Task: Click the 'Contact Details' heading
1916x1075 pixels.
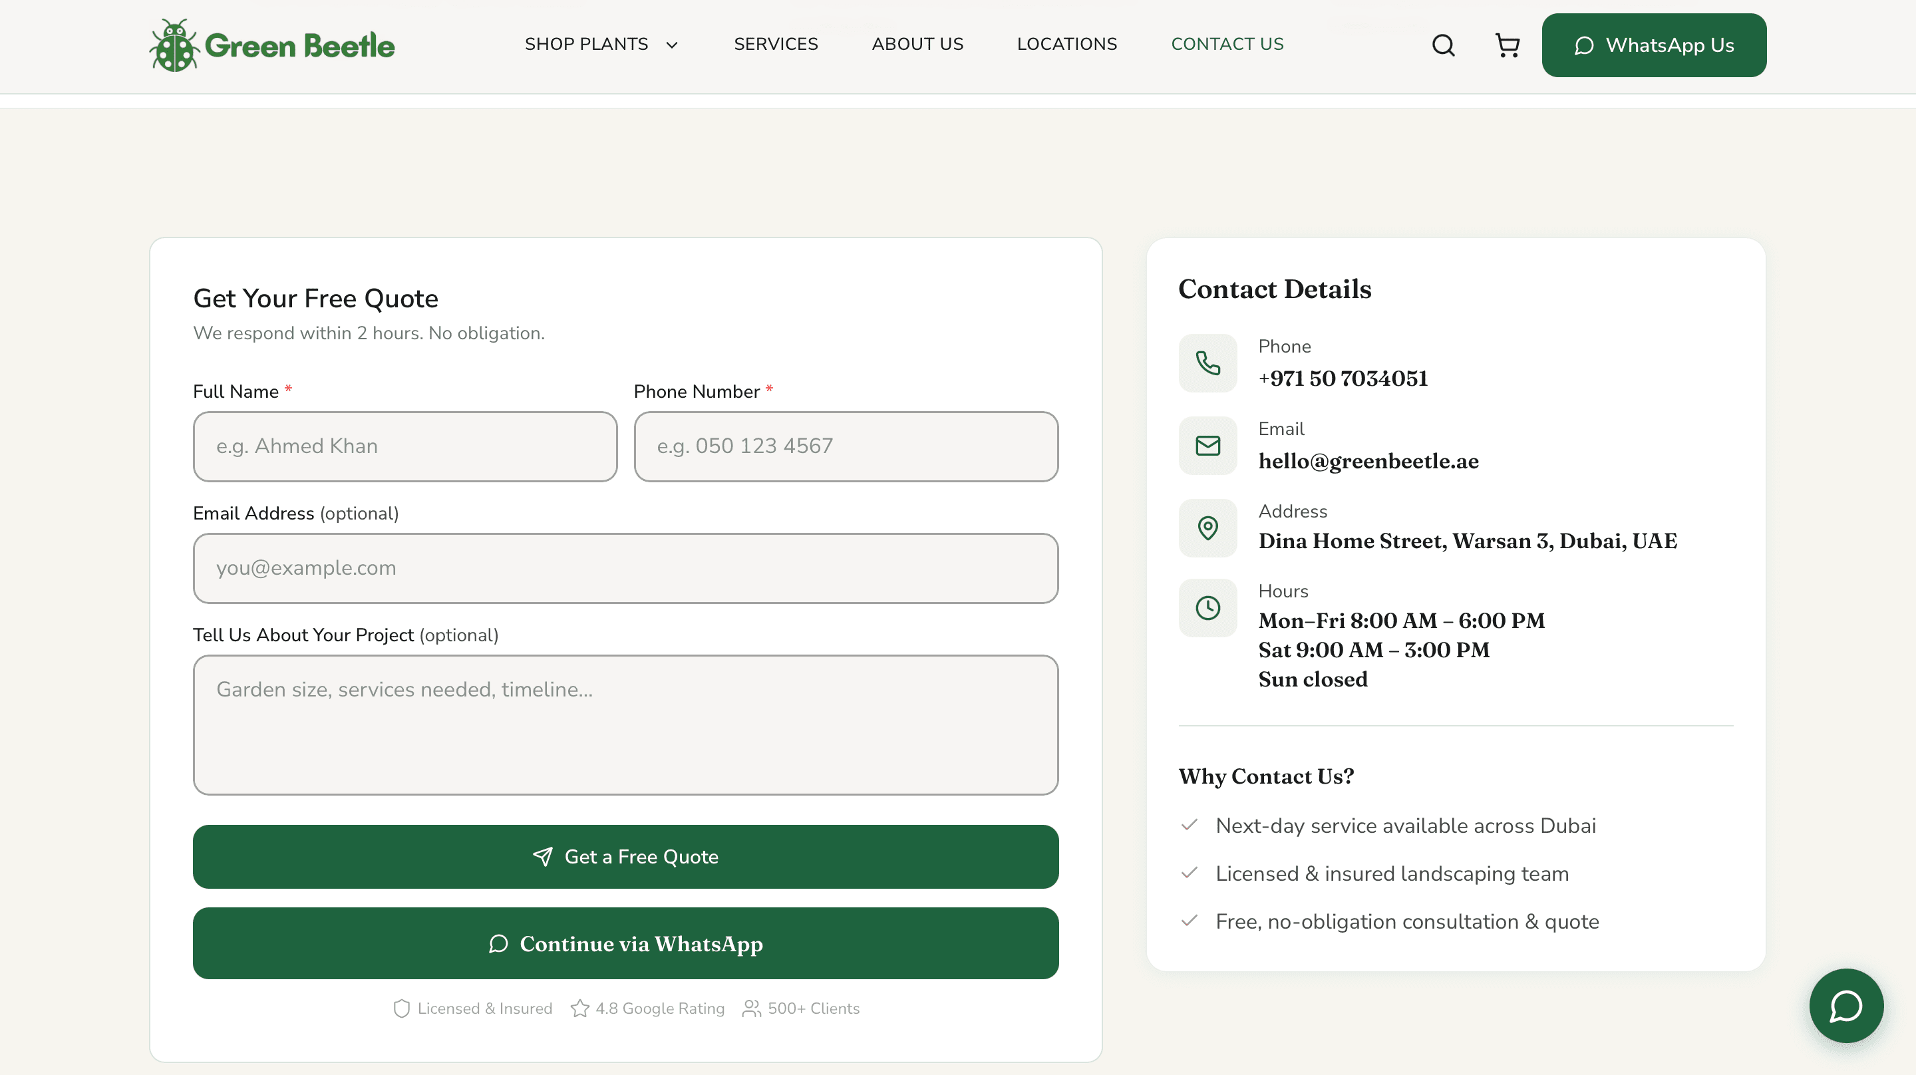Action: click(1274, 289)
